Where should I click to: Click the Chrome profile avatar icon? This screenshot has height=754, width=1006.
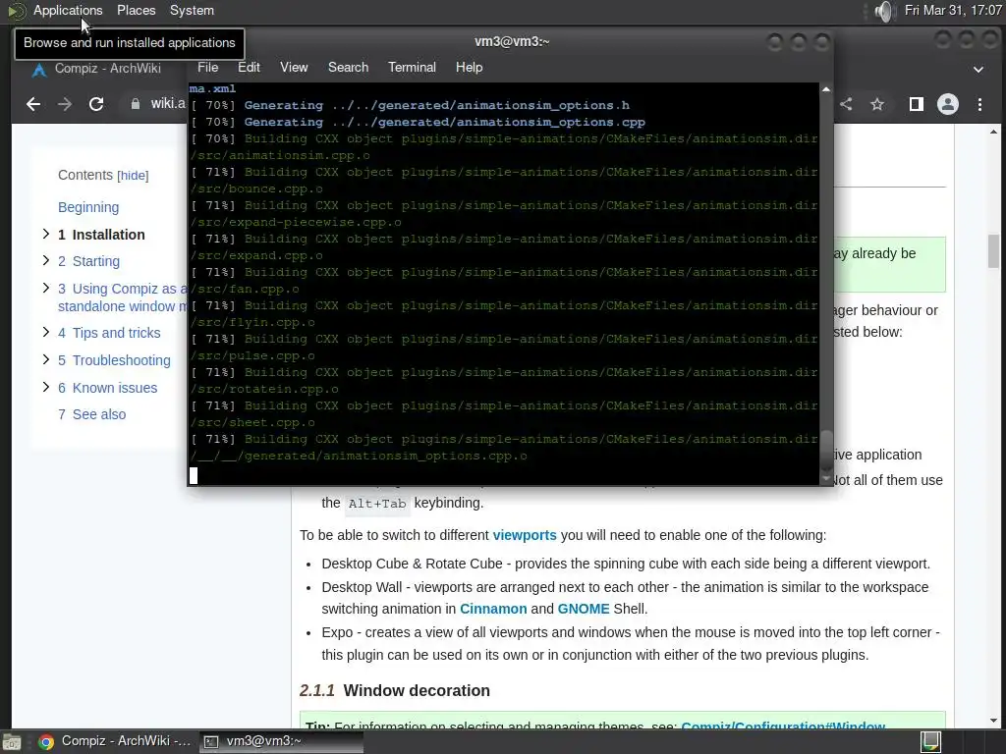[x=948, y=104]
